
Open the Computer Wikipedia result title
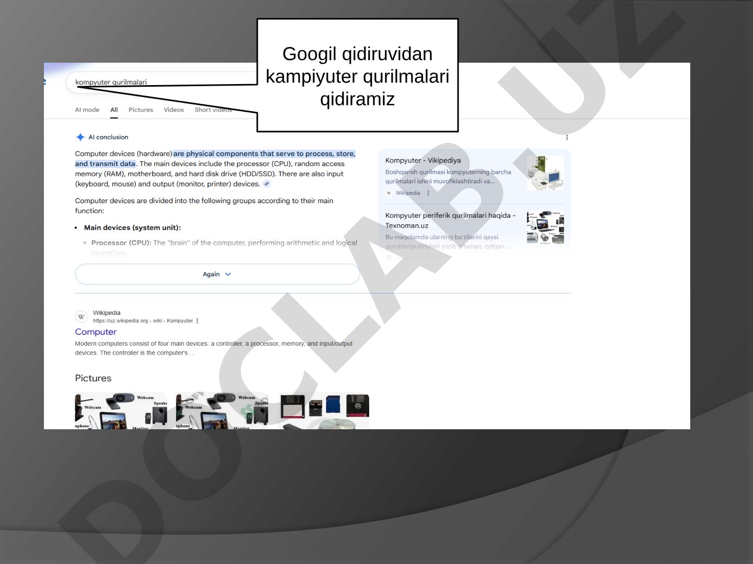click(96, 332)
